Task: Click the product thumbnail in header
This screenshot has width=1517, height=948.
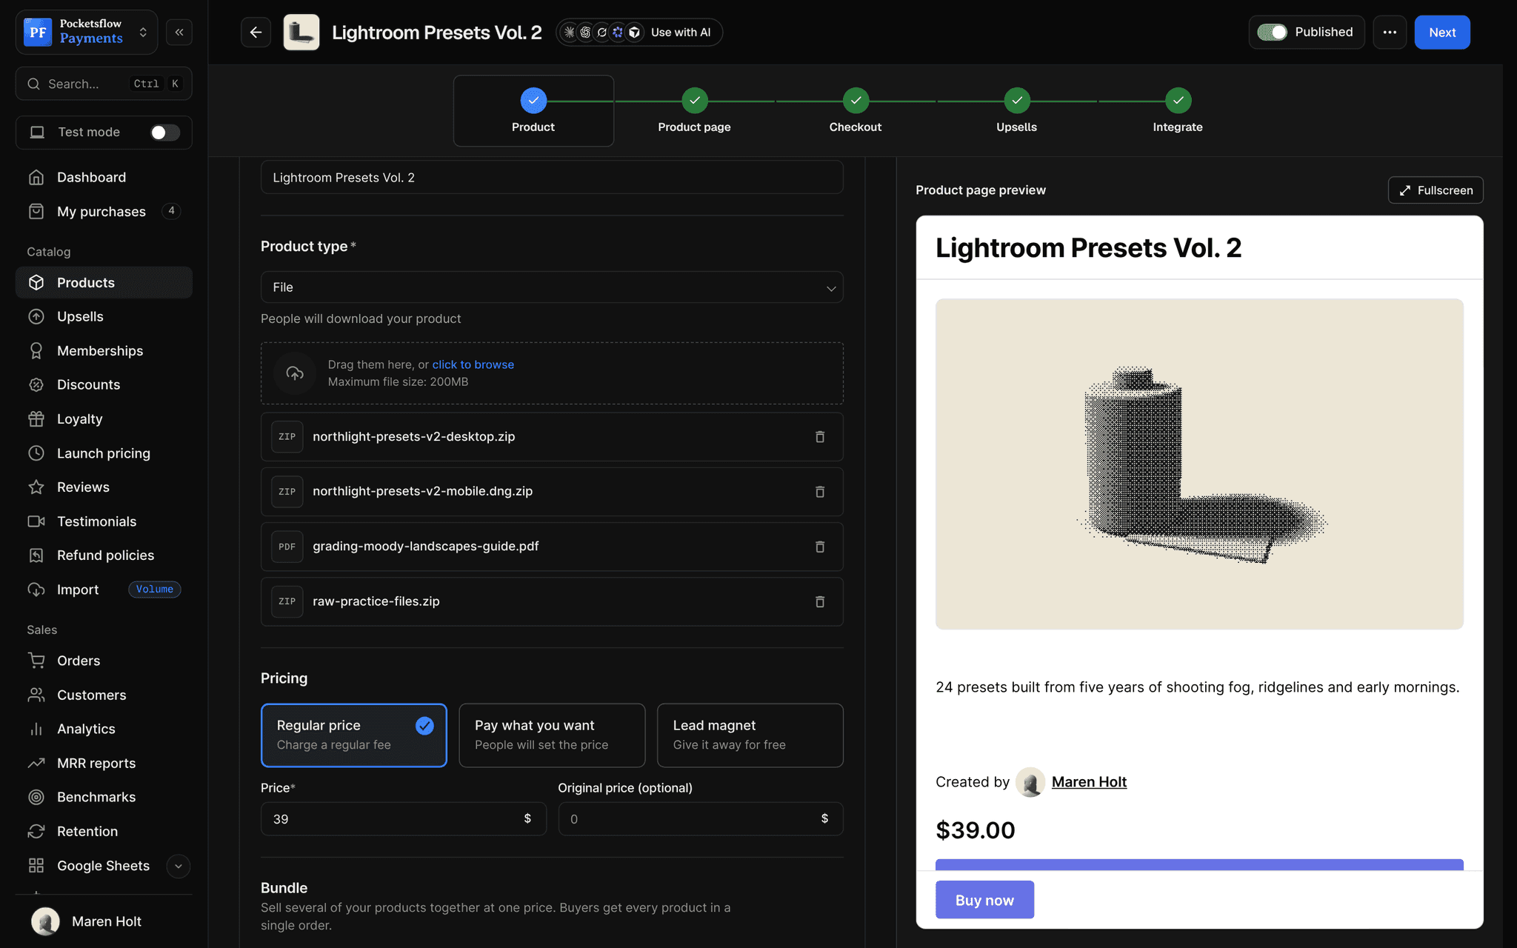Action: tap(301, 33)
